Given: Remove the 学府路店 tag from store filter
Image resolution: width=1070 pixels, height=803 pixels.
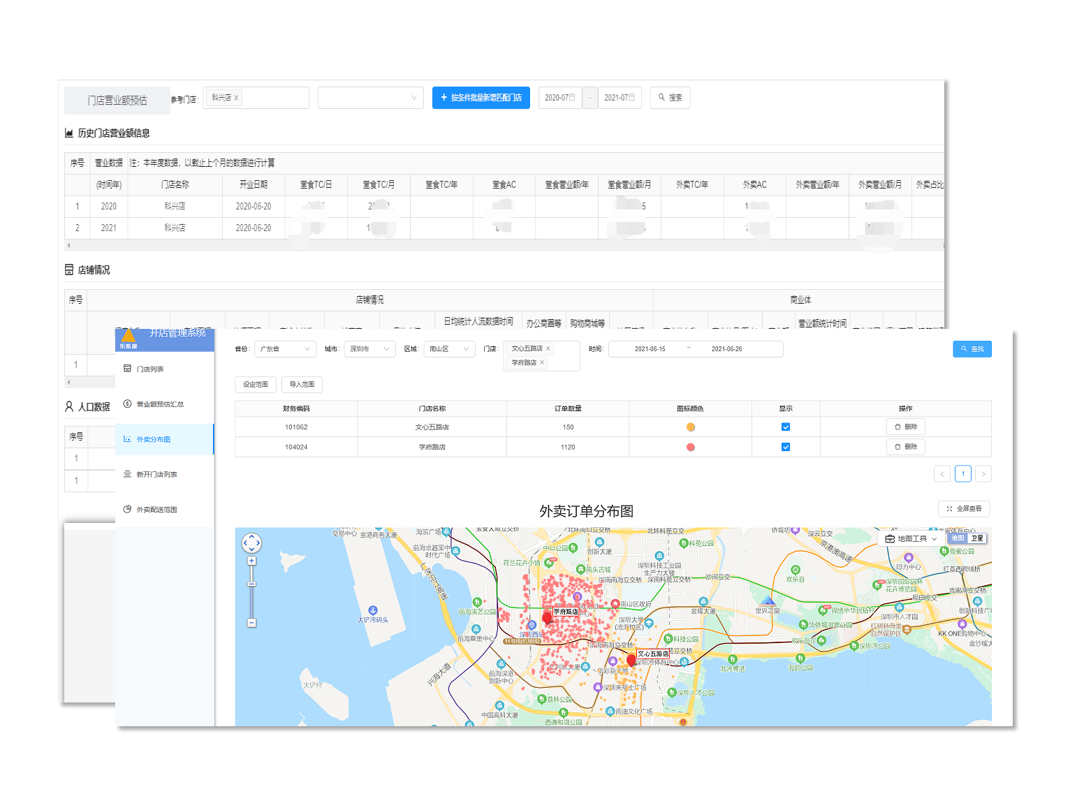Looking at the screenshot, I should tap(542, 362).
